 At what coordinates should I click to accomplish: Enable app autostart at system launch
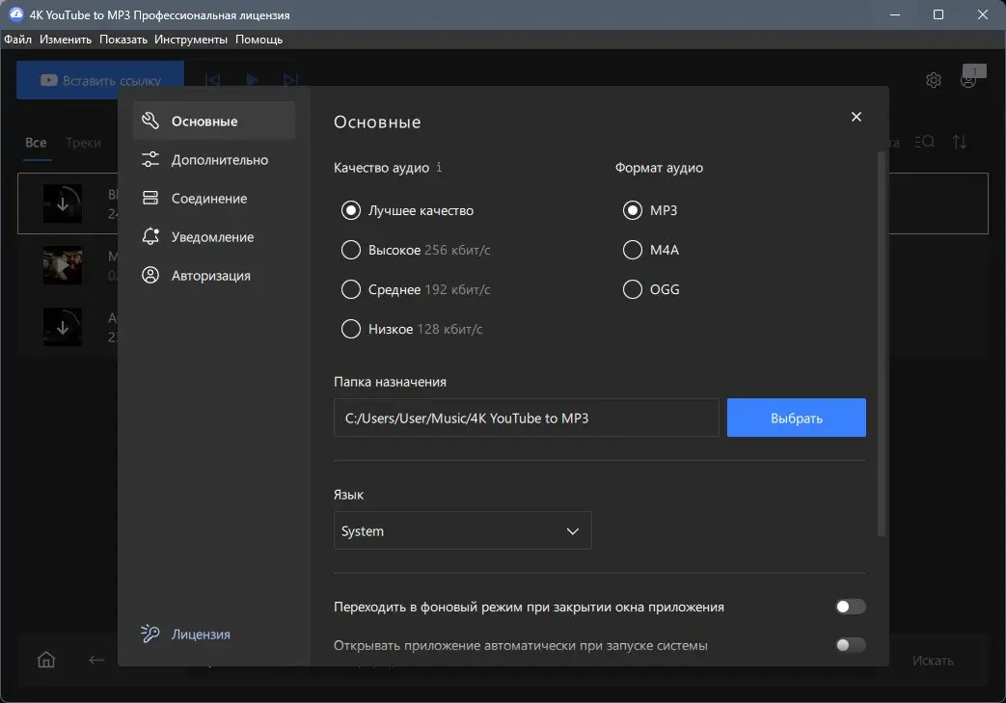[x=850, y=645]
